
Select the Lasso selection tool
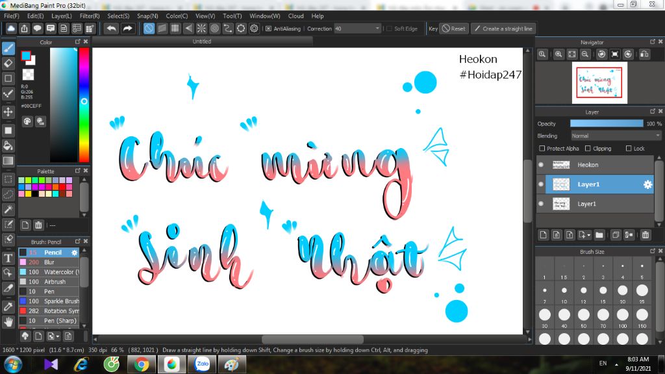tap(8, 194)
